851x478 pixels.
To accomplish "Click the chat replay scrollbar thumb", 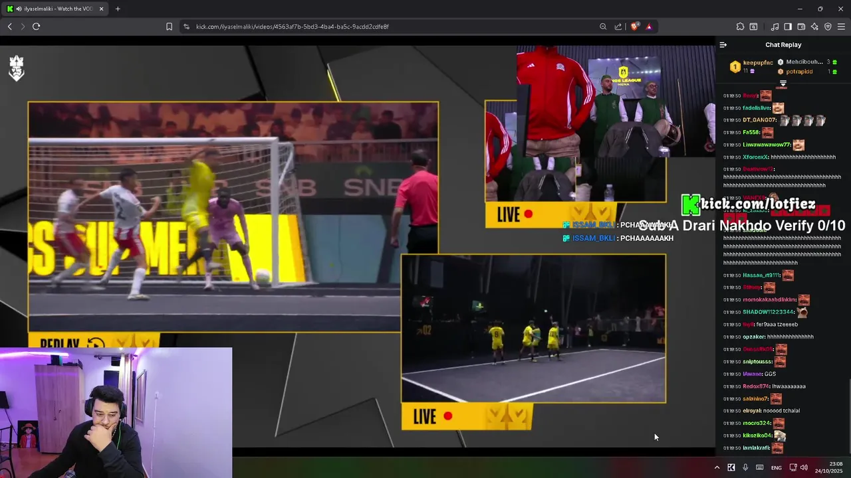I will pyautogui.click(x=849, y=415).
